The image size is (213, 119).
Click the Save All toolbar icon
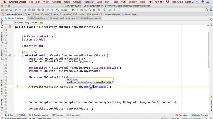6,10
